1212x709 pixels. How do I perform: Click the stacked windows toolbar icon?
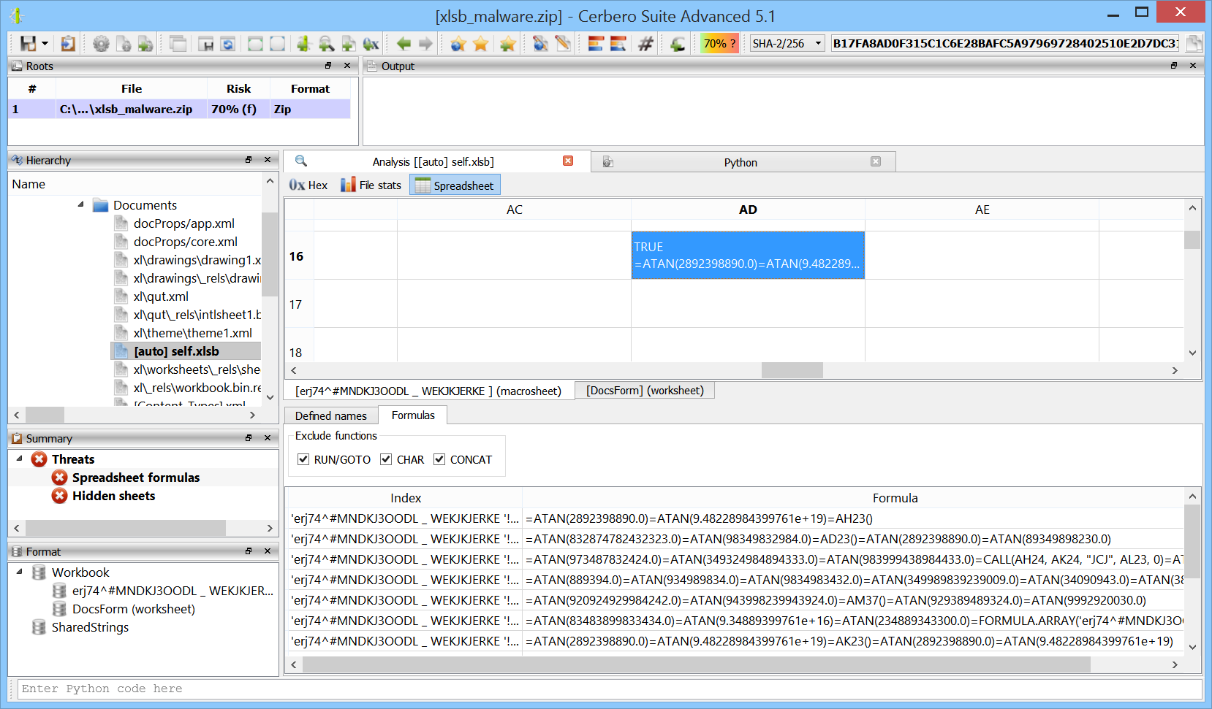pyautogui.click(x=178, y=44)
